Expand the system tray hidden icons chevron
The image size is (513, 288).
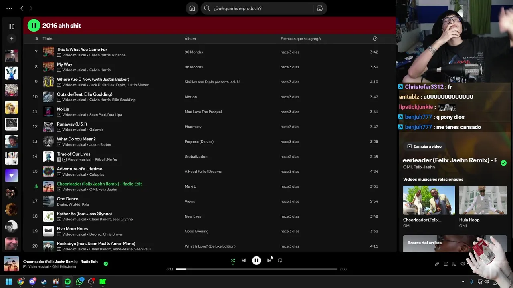pos(463,282)
